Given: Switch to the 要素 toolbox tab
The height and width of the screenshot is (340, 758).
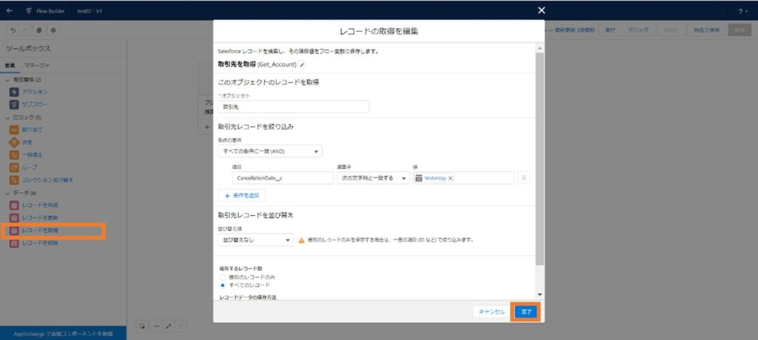Looking at the screenshot, I should (x=10, y=65).
